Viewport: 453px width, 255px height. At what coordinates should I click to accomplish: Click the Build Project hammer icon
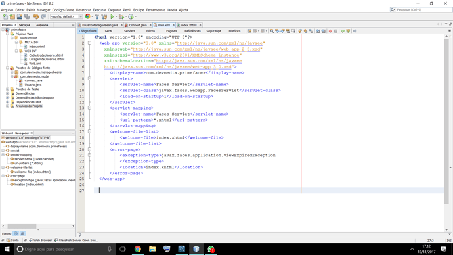point(97,17)
